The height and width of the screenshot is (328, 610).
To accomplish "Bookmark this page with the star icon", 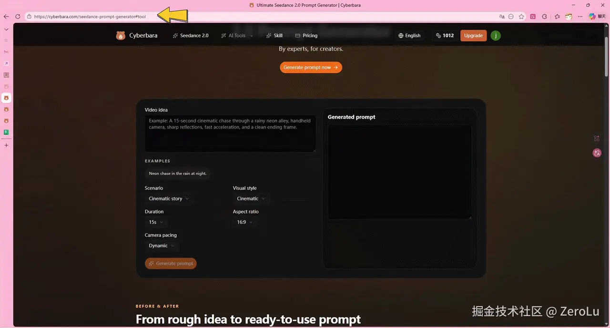I will (x=521, y=16).
